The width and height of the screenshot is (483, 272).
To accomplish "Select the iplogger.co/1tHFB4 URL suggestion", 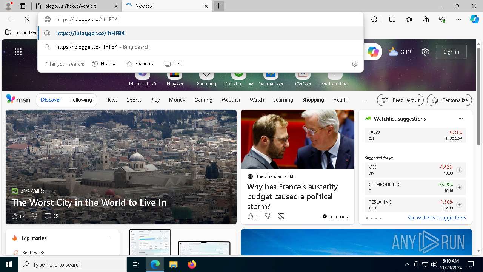I will [x=200, y=33].
